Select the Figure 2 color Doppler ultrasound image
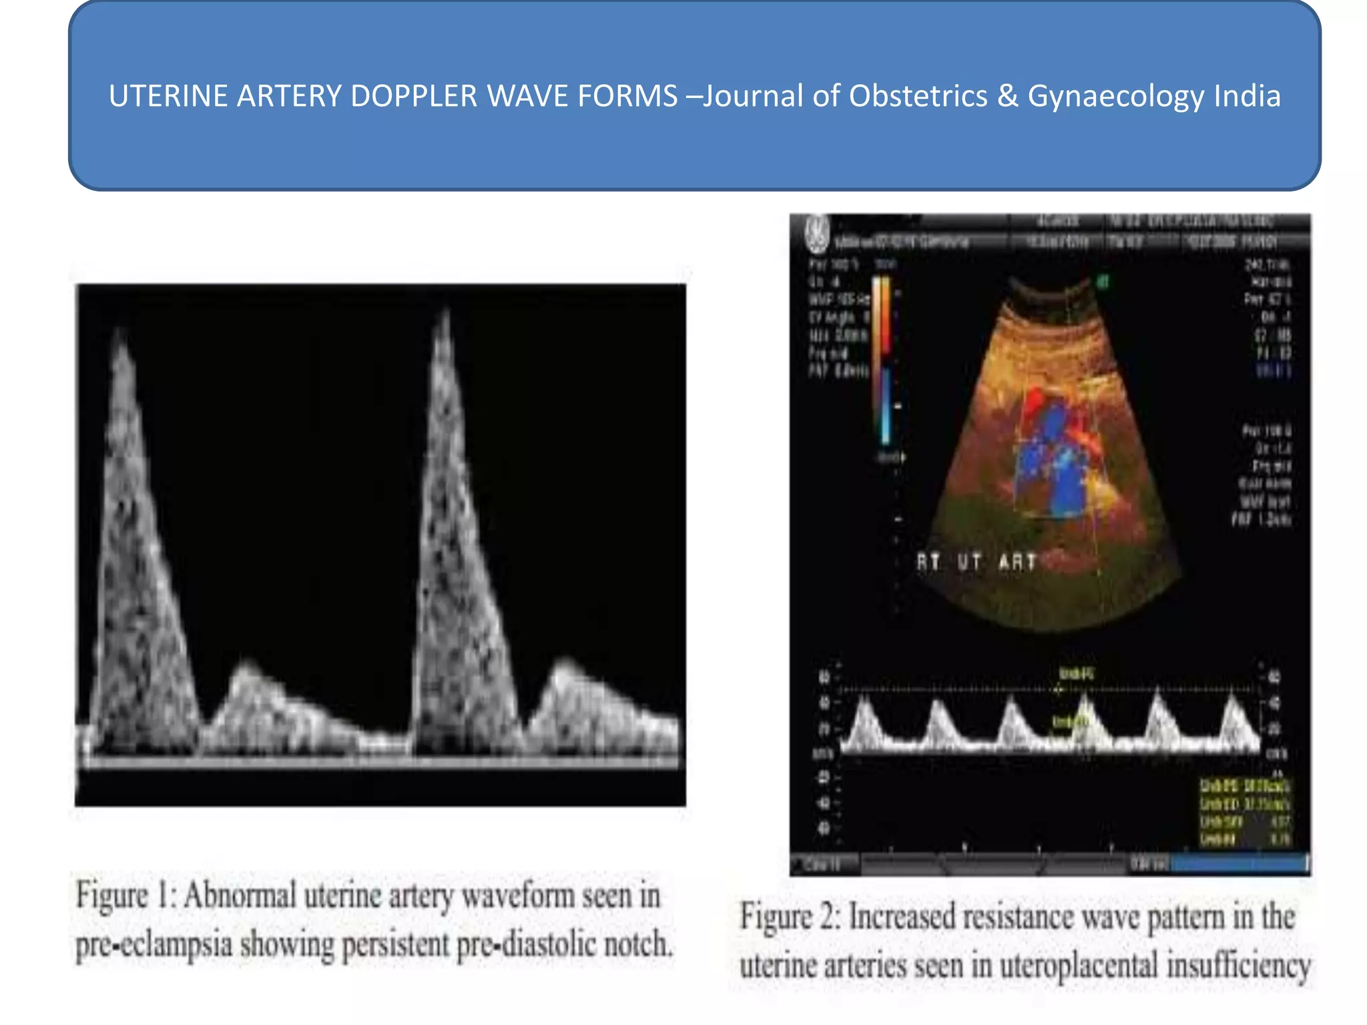This screenshot has height=1025, width=1367. [1050, 545]
